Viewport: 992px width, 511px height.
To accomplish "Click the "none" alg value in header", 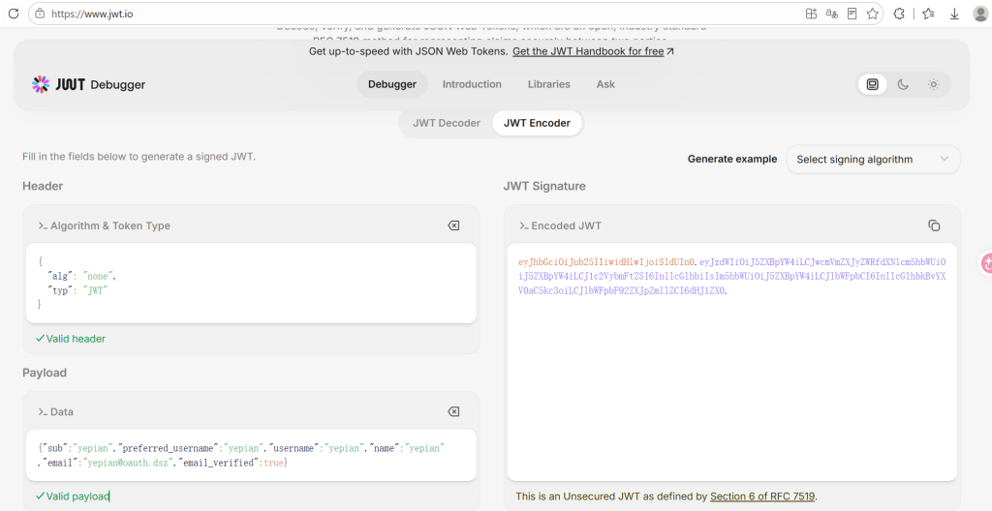I will 98,277.
